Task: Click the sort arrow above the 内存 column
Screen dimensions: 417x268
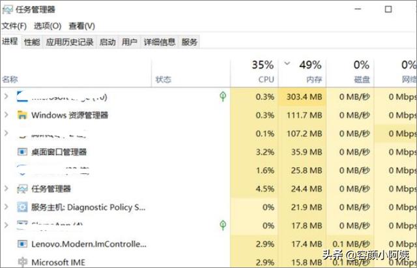Action: click(287, 64)
